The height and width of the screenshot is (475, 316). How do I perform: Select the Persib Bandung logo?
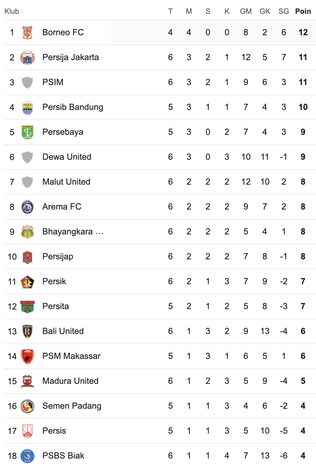click(28, 107)
